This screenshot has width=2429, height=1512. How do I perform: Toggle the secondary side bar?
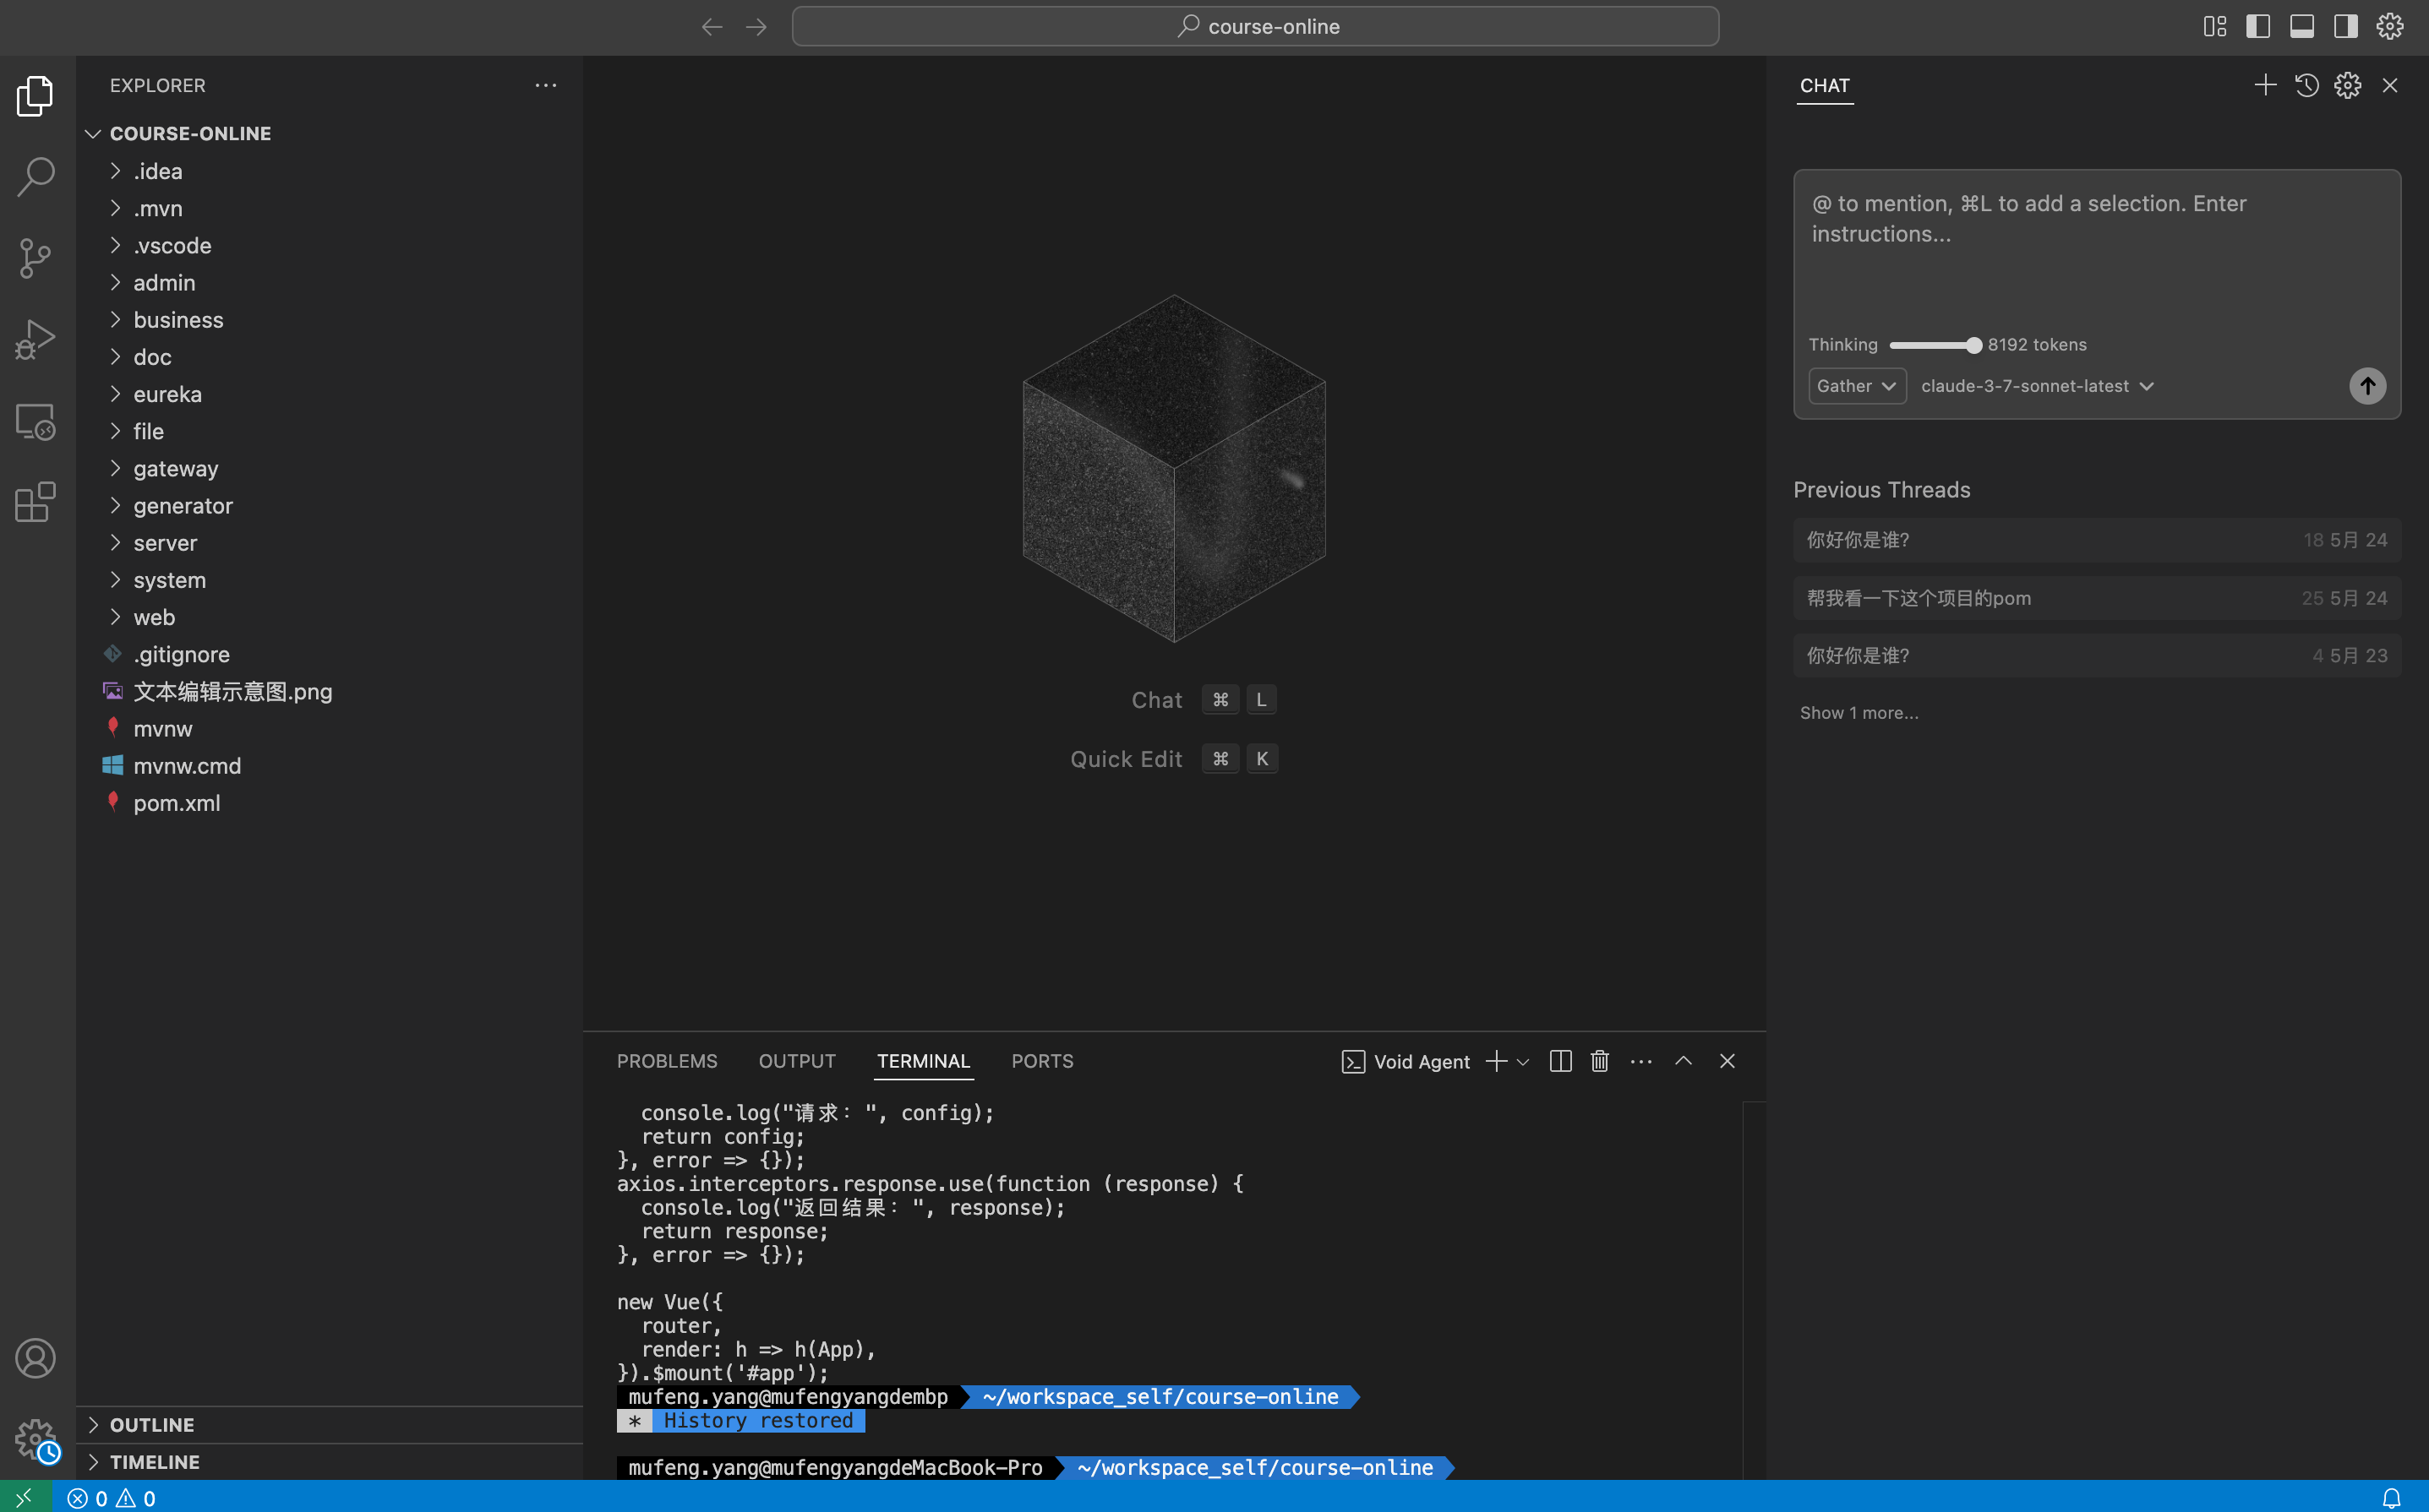click(2345, 26)
